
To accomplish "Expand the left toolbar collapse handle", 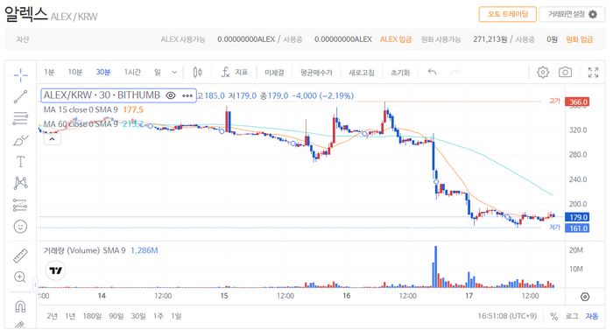I will pos(35,284).
